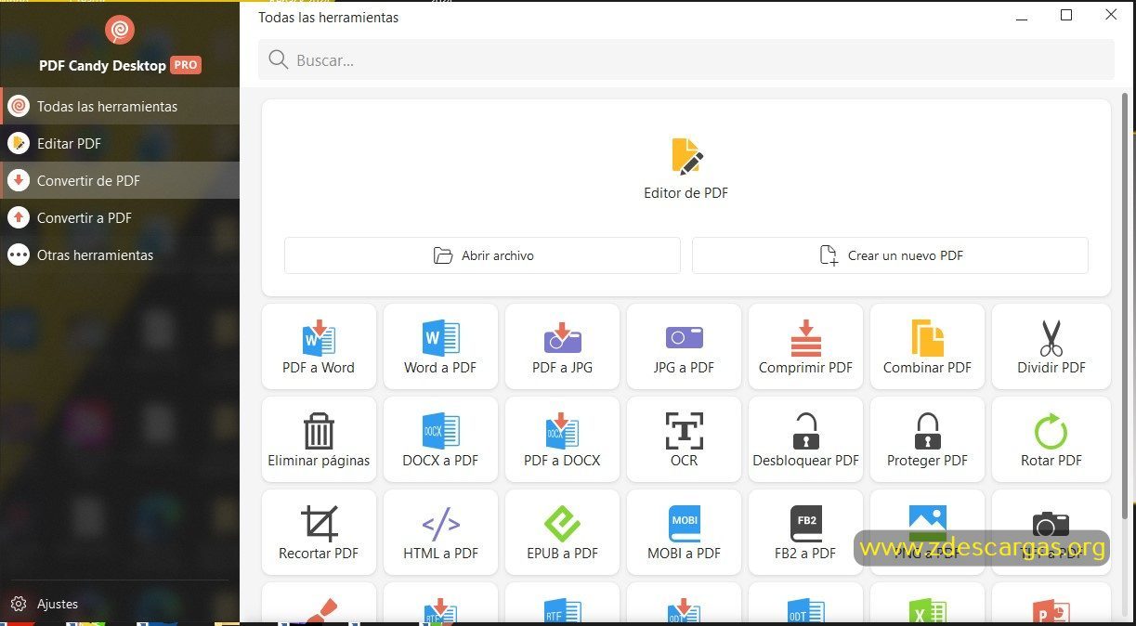Select the Eliminar páginas trash tool
The image size is (1136, 626).
click(x=319, y=439)
